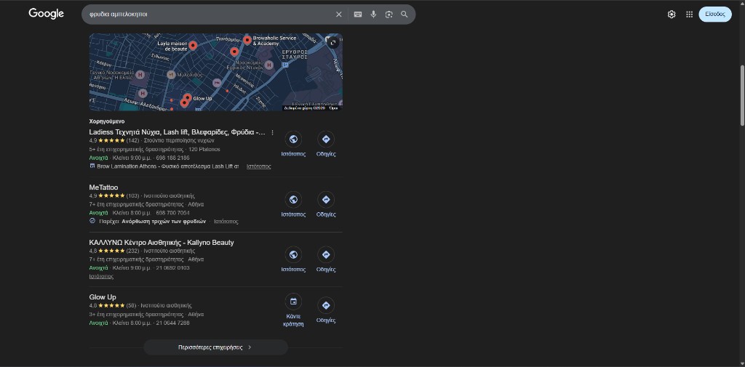Open the ΚΑΛΛΥΝΩ Κέντρο Αισθητικής listing title
Image resolution: width=745 pixels, height=367 pixels.
click(162, 243)
